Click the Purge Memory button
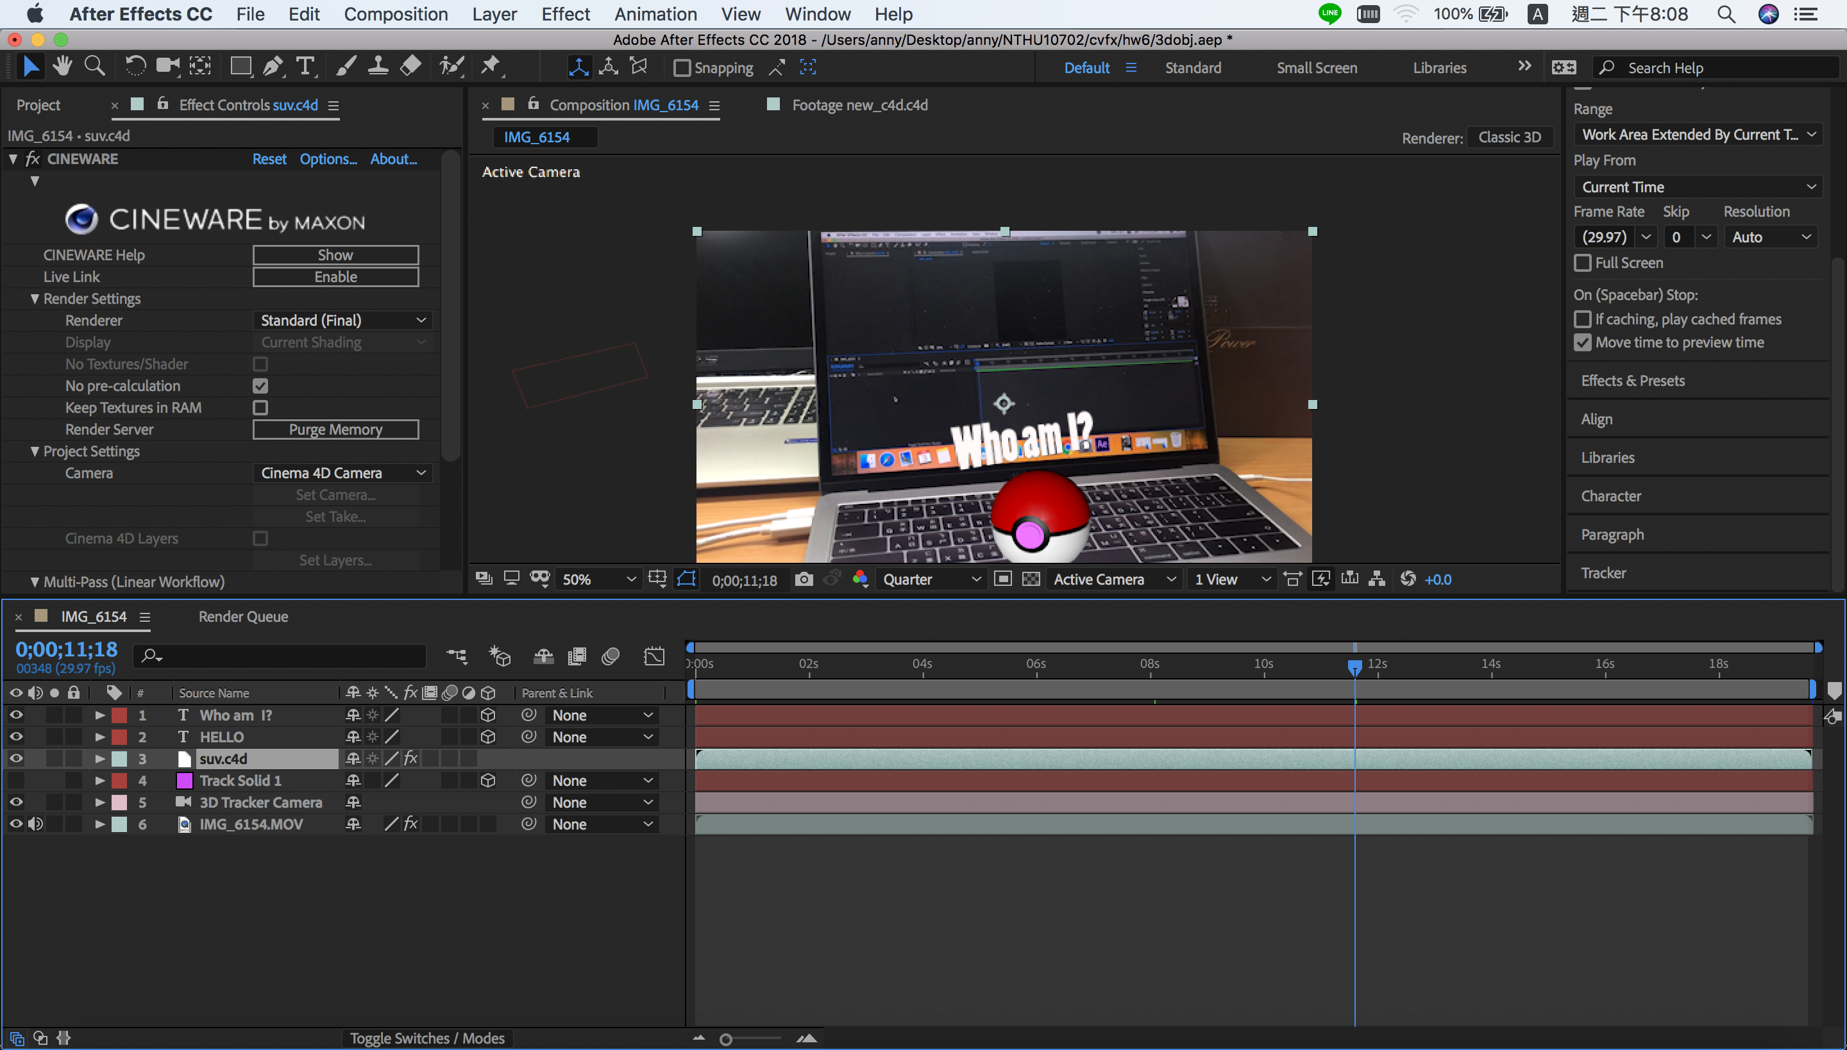The image size is (1847, 1050). pyautogui.click(x=335, y=429)
